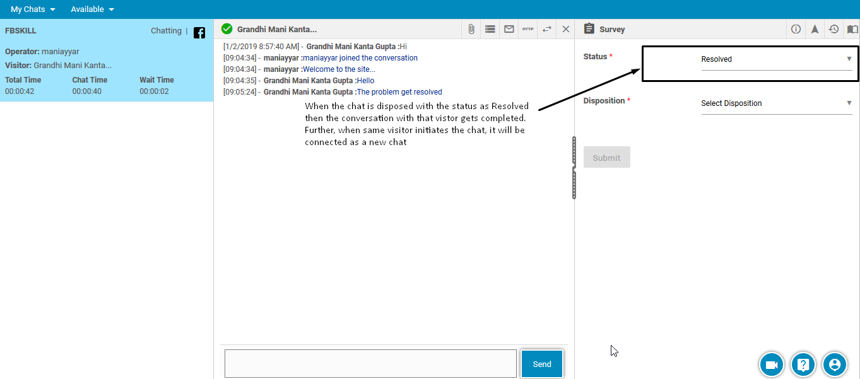This screenshot has height=379, width=860.
Task: Open the Available status dropdown
Action: click(x=92, y=9)
